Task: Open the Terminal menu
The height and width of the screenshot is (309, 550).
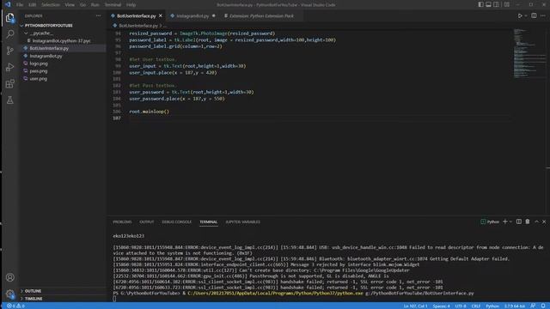Action: [113, 5]
